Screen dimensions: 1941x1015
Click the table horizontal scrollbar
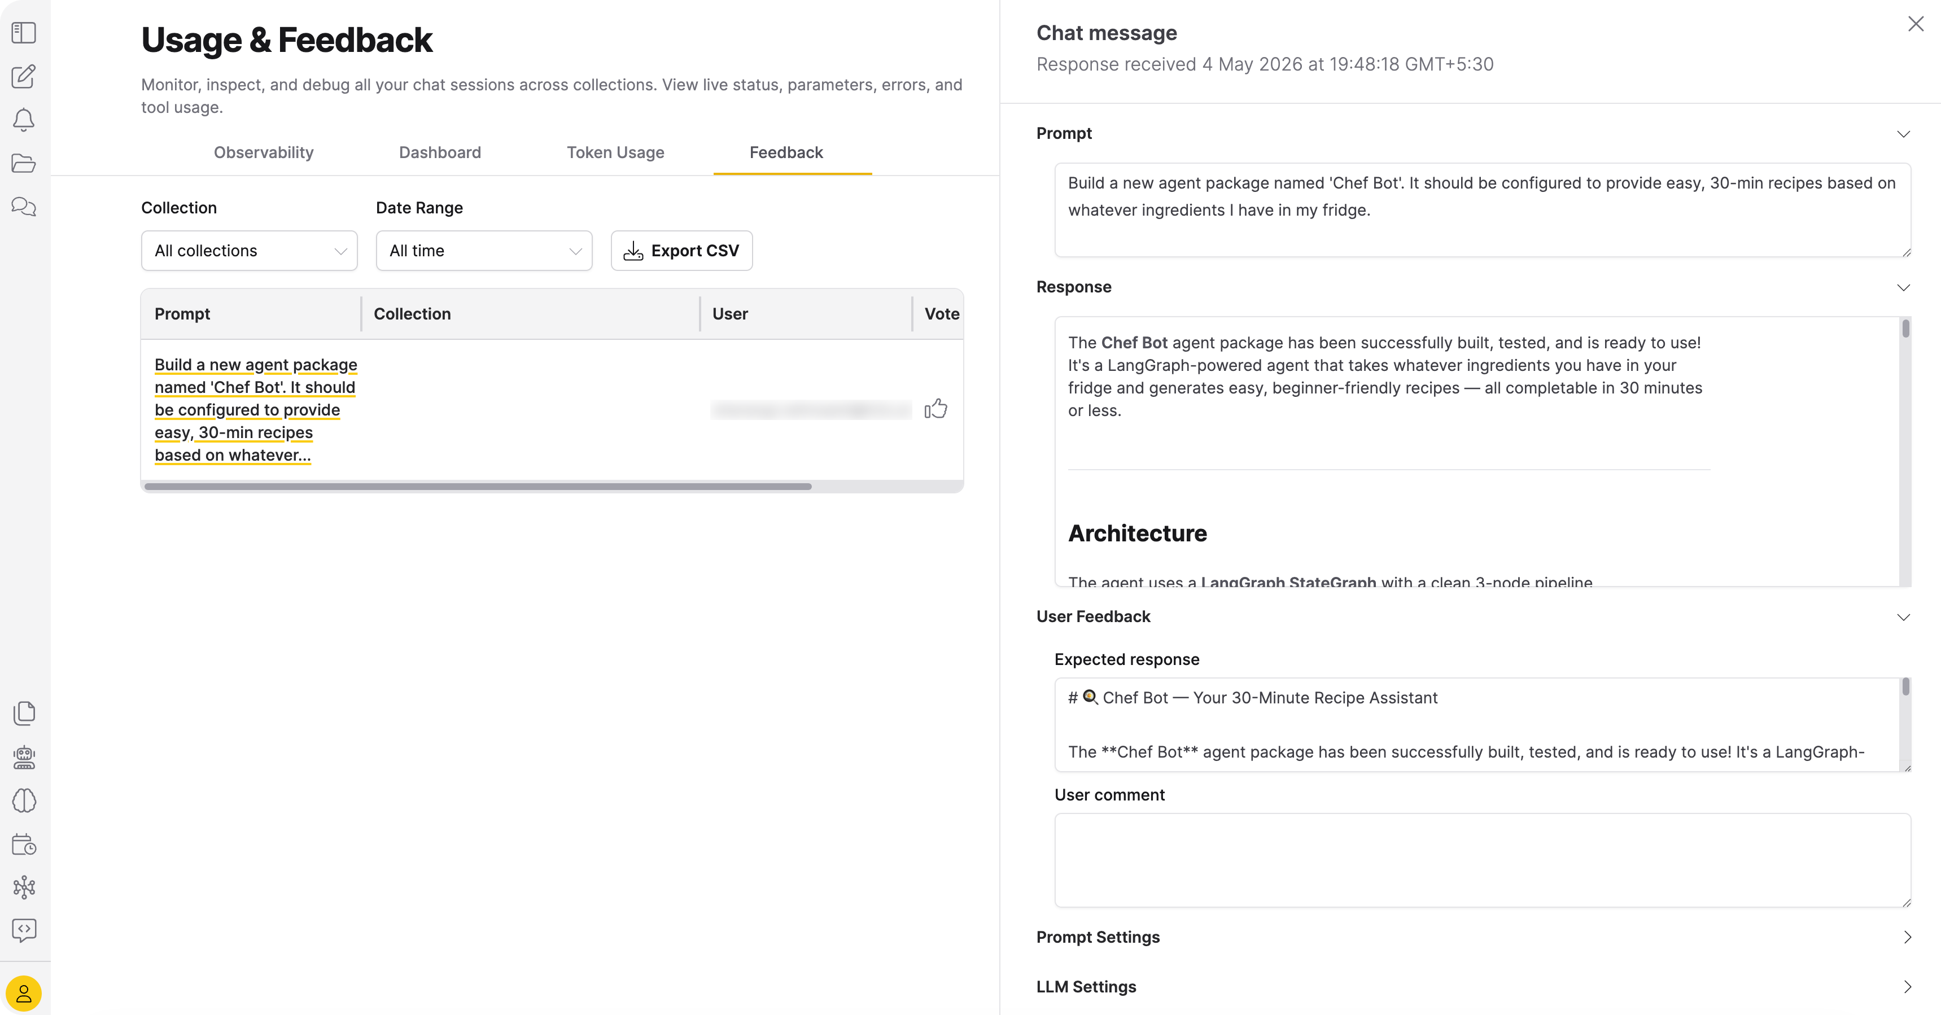pos(478,487)
